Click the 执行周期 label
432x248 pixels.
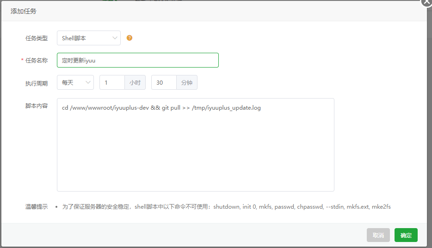(37, 83)
